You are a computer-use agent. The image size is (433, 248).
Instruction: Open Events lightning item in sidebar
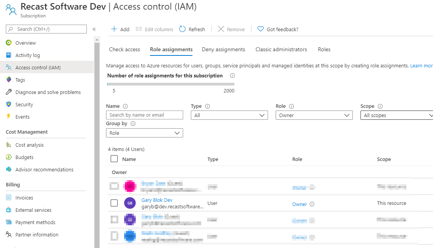coord(9,117)
